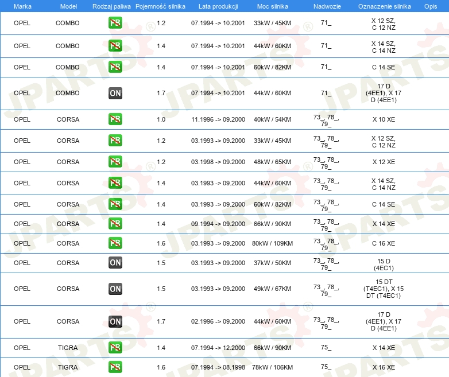Click TIGRA in the 1.6 X 16 XE row
This screenshot has height=377, width=449.
click(x=68, y=367)
